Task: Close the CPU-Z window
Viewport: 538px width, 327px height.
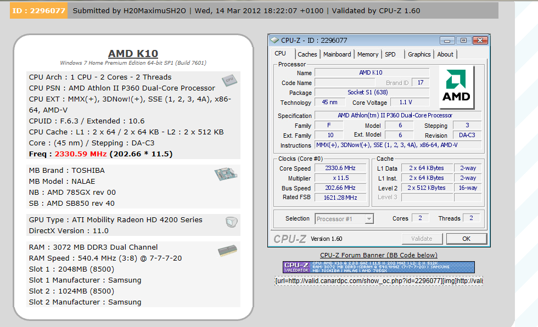Action: (x=480, y=41)
